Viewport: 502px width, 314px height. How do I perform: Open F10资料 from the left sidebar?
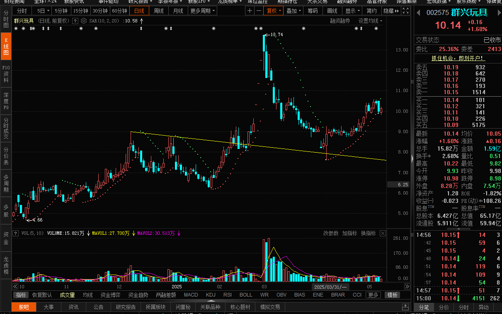(x=6, y=74)
